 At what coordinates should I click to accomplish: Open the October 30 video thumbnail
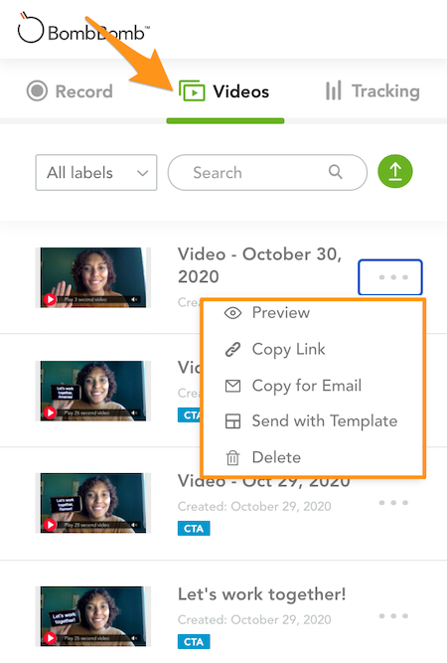(x=93, y=277)
